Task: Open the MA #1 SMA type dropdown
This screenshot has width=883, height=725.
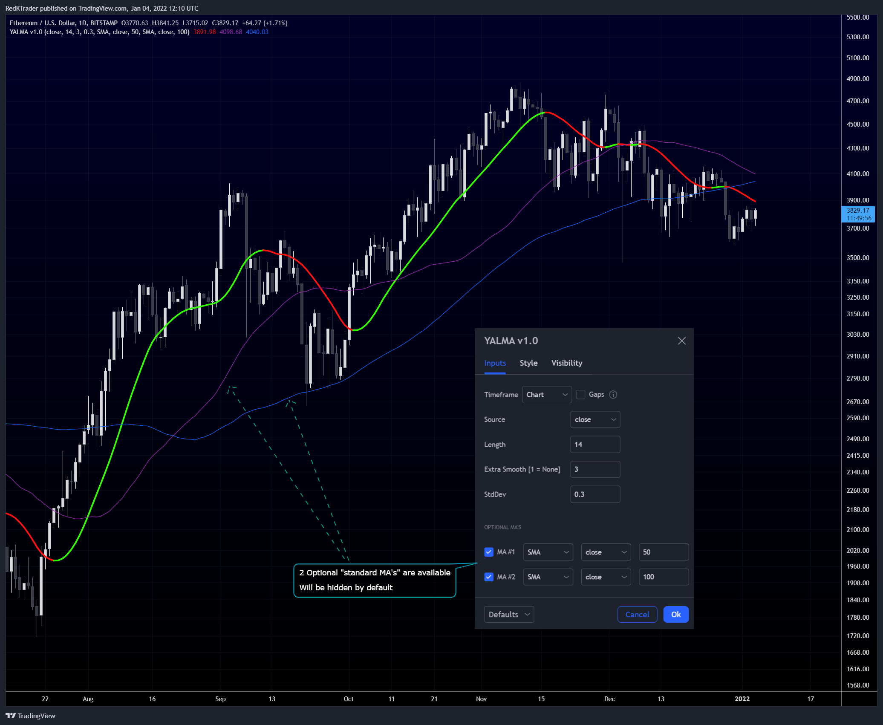Action: click(x=548, y=552)
